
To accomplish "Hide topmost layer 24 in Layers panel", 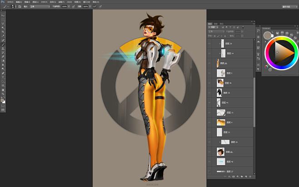I will [209, 44].
